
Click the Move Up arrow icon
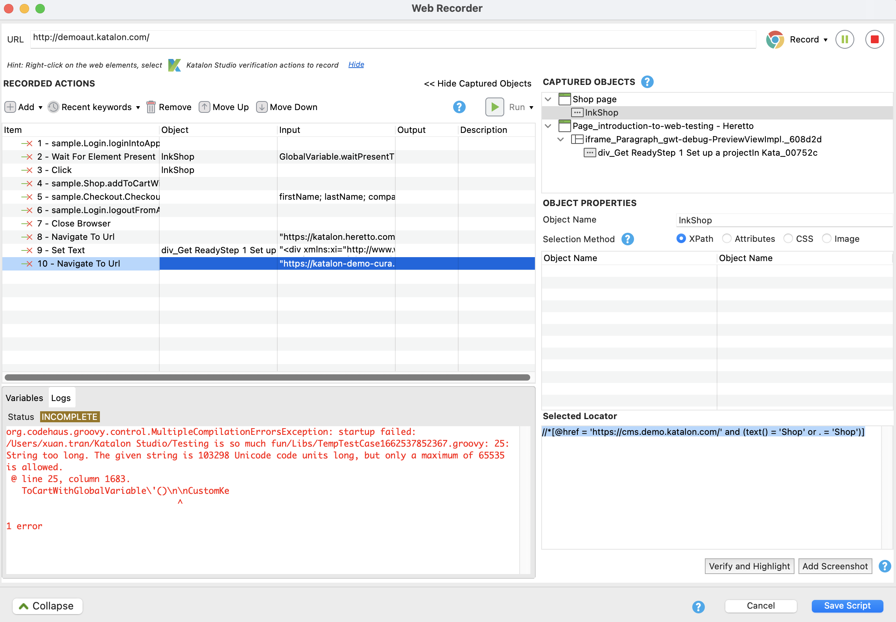pyautogui.click(x=204, y=107)
